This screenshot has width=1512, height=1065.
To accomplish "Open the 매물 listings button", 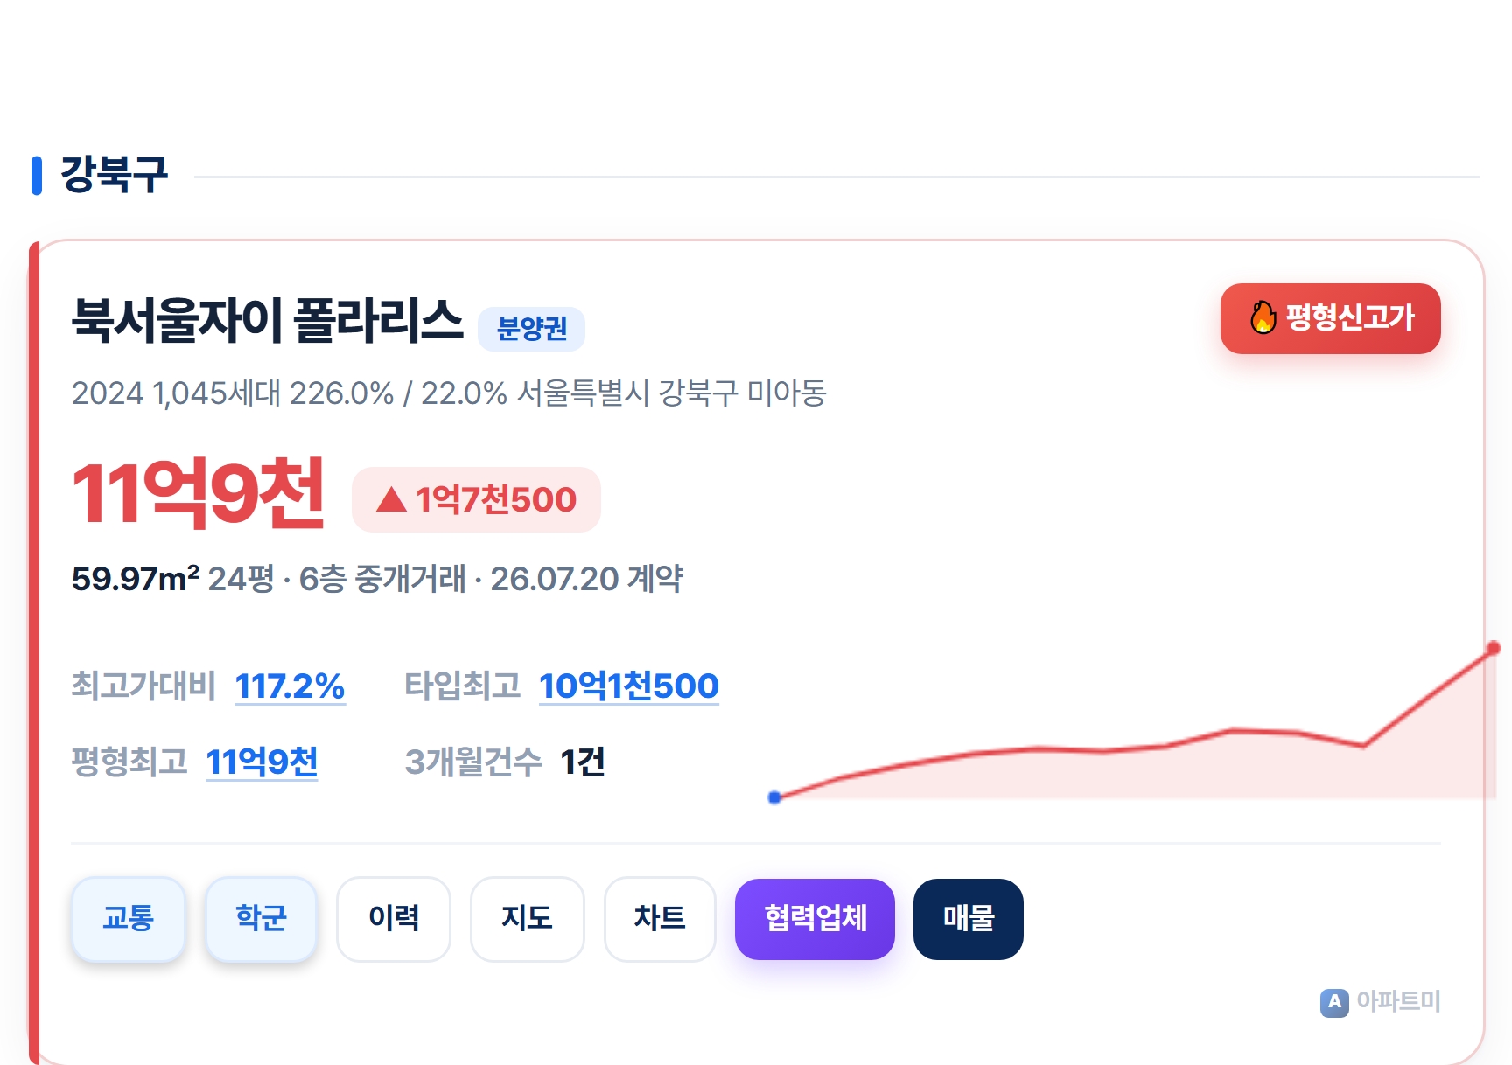I will pos(969,919).
